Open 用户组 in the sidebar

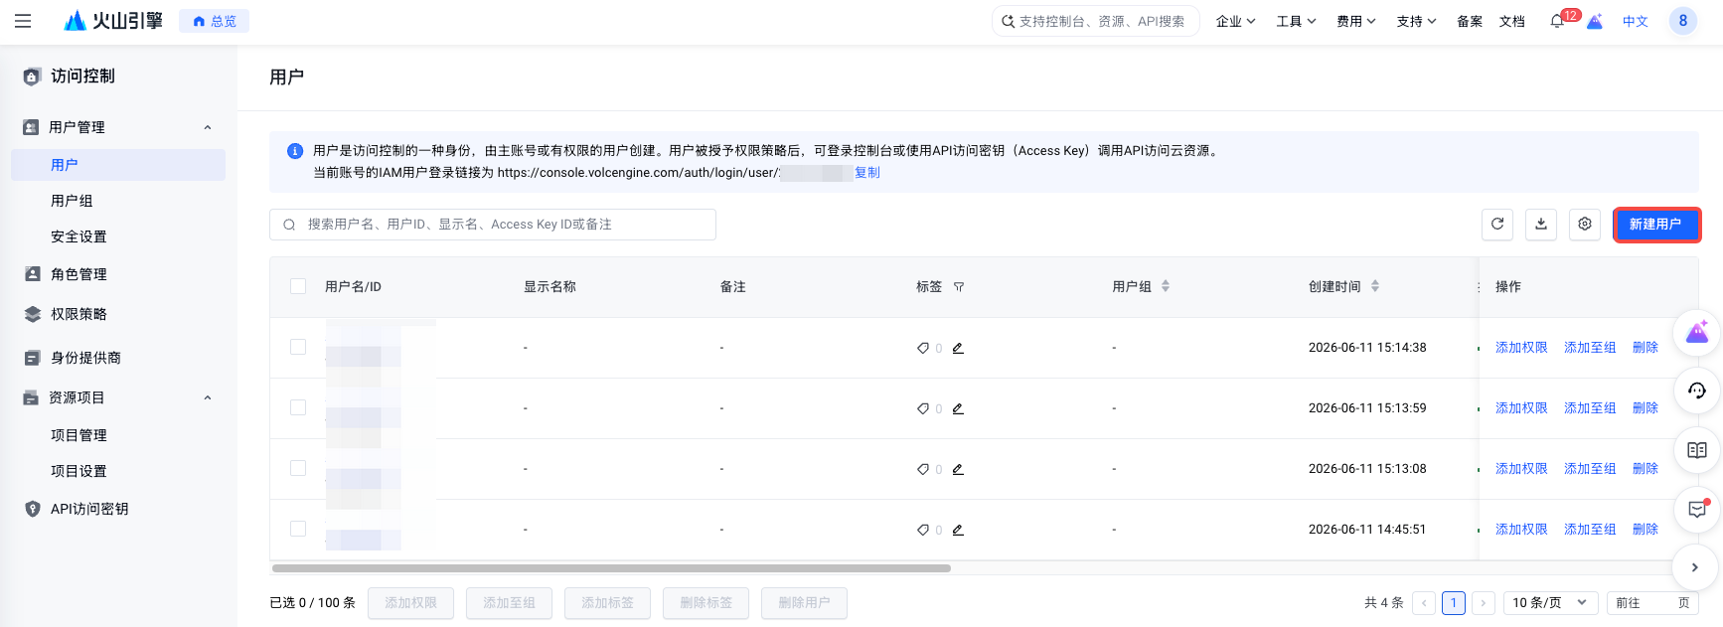(72, 201)
